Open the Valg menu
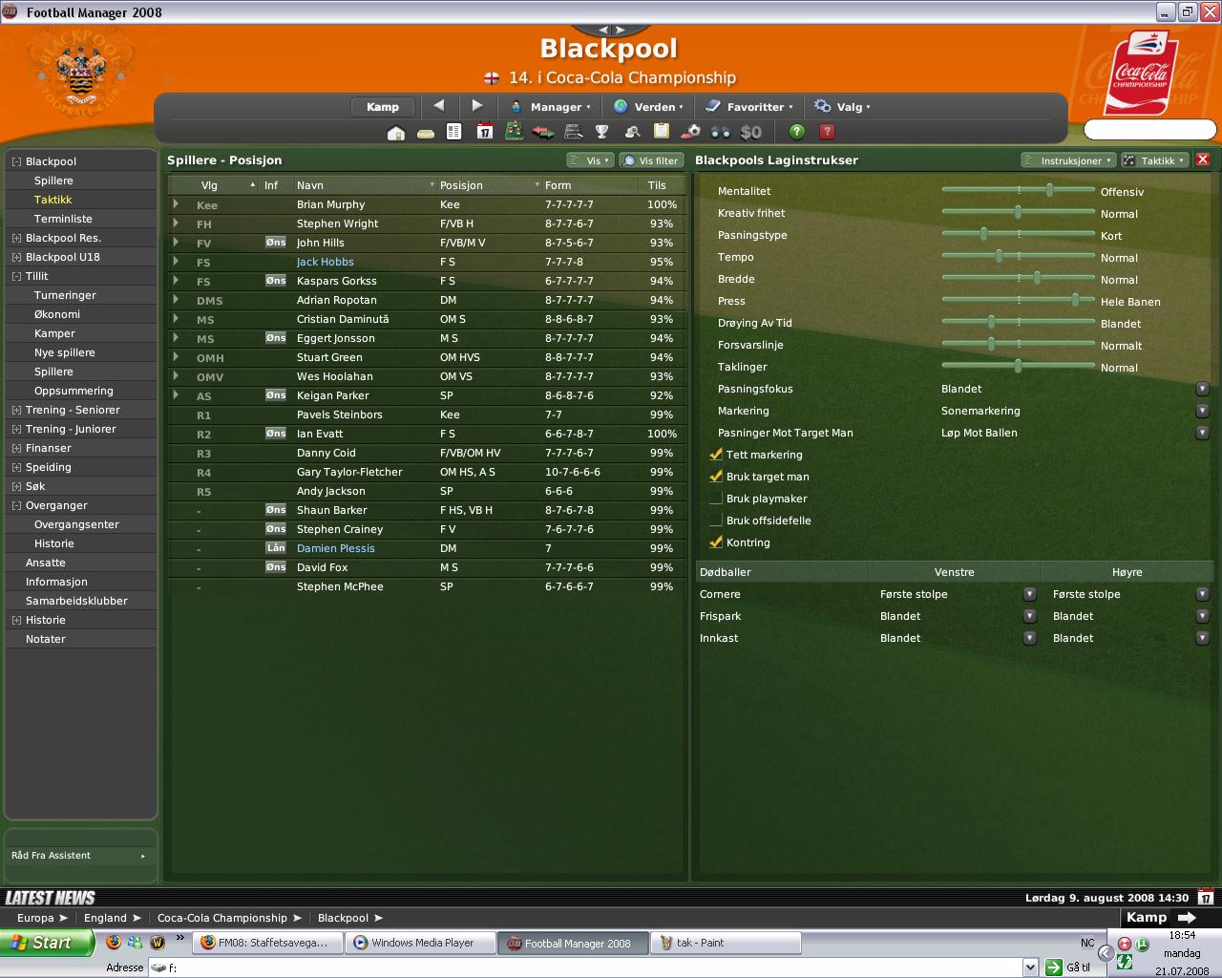1222x978 pixels. pyautogui.click(x=842, y=107)
